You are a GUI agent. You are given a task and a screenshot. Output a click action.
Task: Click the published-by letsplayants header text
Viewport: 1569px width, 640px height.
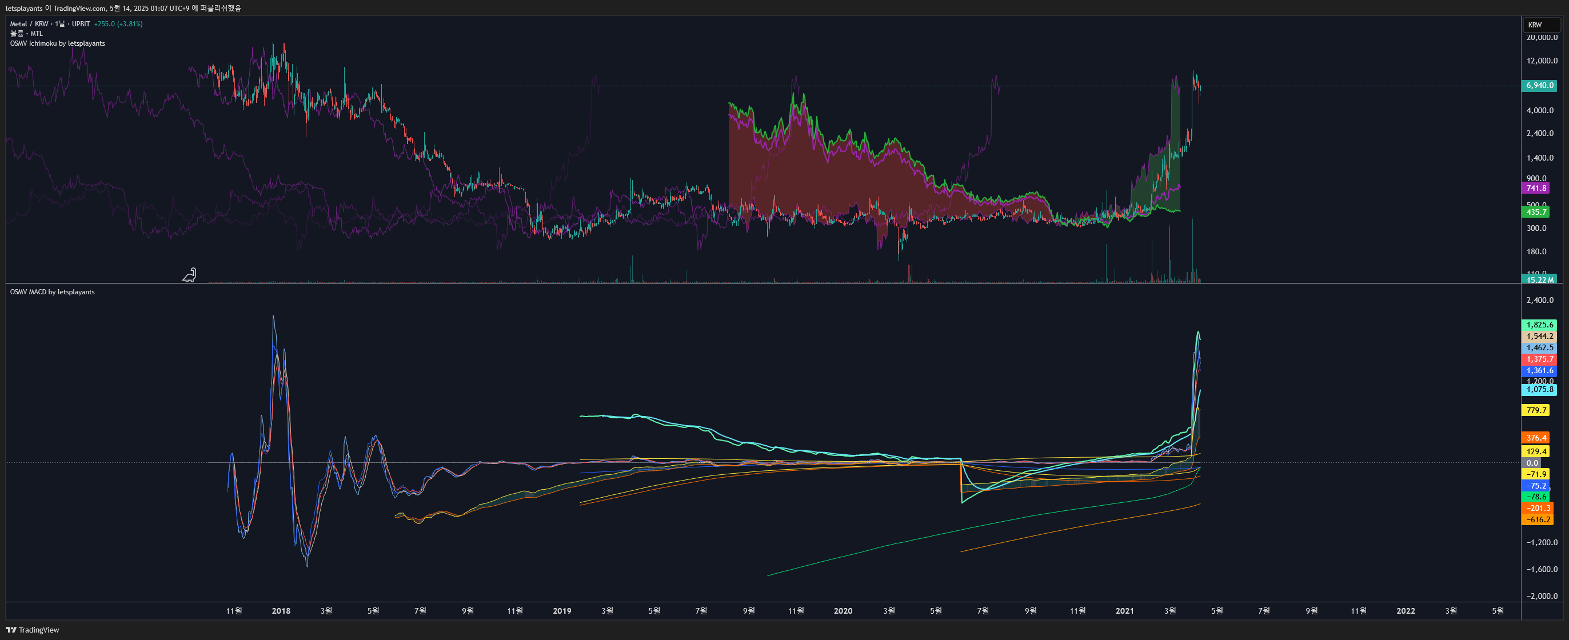[x=123, y=8]
